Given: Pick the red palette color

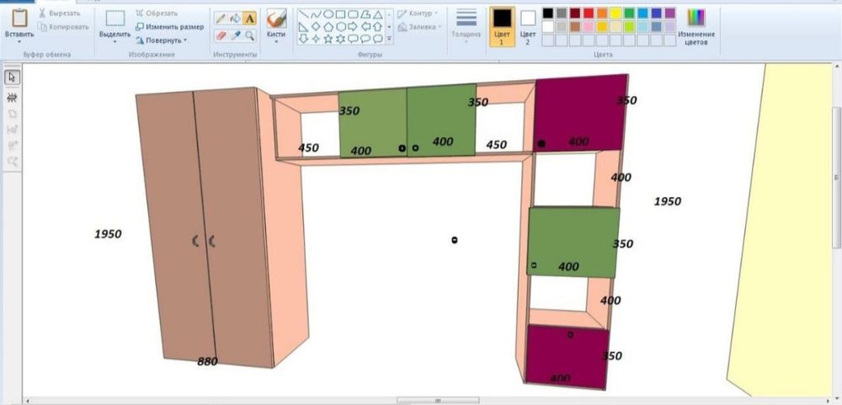Looking at the screenshot, I should point(589,13).
